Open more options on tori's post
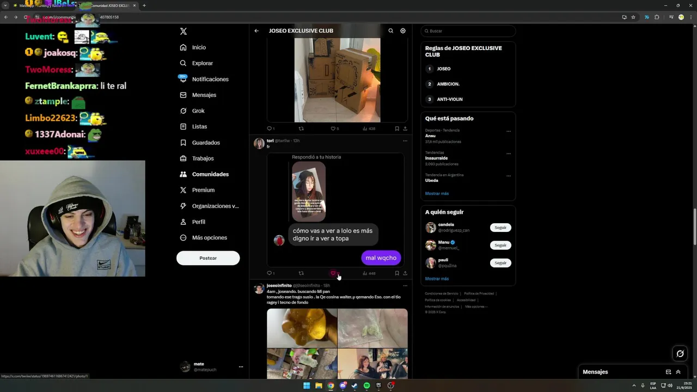 point(405,141)
